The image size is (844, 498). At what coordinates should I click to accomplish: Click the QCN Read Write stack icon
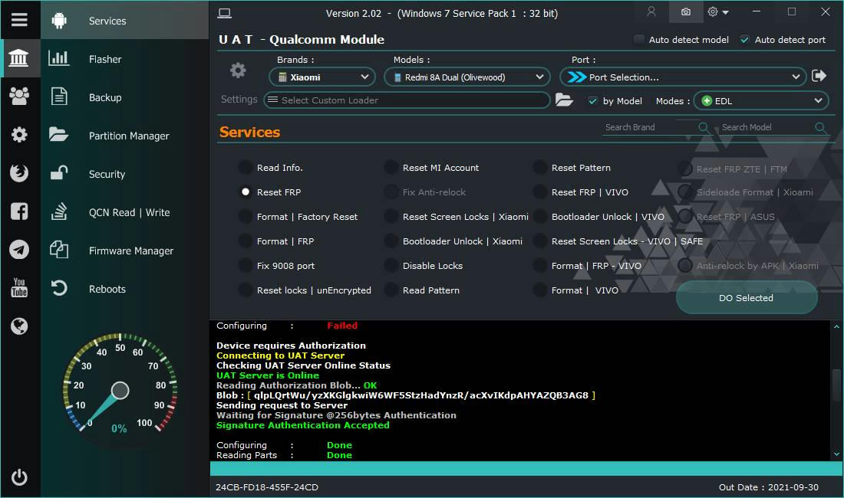point(58,211)
